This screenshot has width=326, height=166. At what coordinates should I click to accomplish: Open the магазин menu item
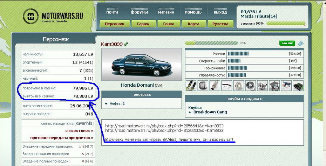[166, 12]
